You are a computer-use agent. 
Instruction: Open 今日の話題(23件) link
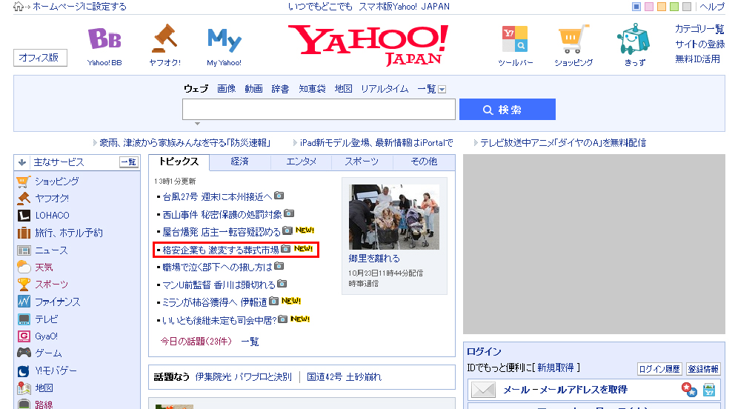pyautogui.click(x=196, y=342)
